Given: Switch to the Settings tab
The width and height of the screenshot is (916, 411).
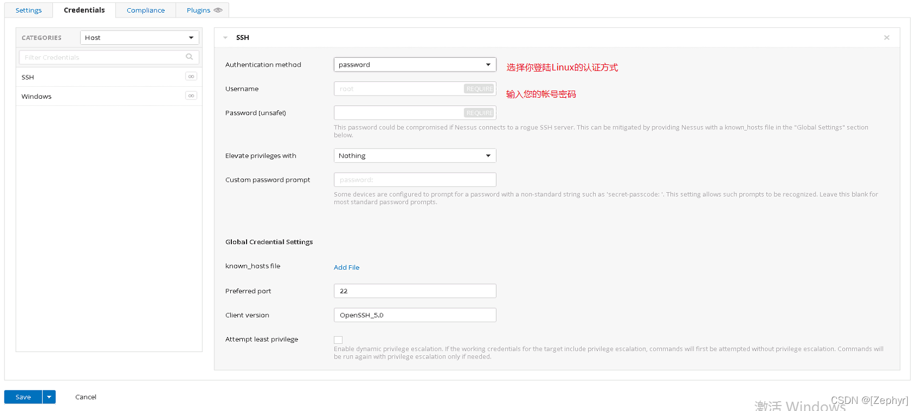Looking at the screenshot, I should (28, 10).
